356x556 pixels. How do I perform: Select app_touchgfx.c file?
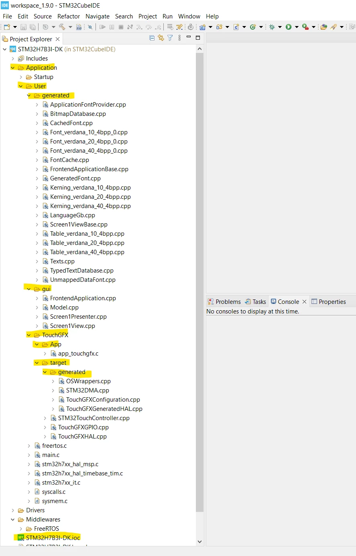coord(78,354)
